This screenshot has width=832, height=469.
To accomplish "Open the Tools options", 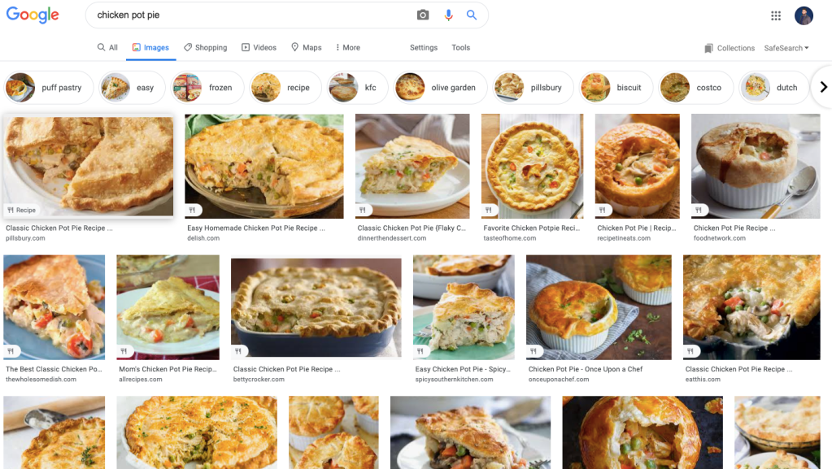I will click(461, 48).
